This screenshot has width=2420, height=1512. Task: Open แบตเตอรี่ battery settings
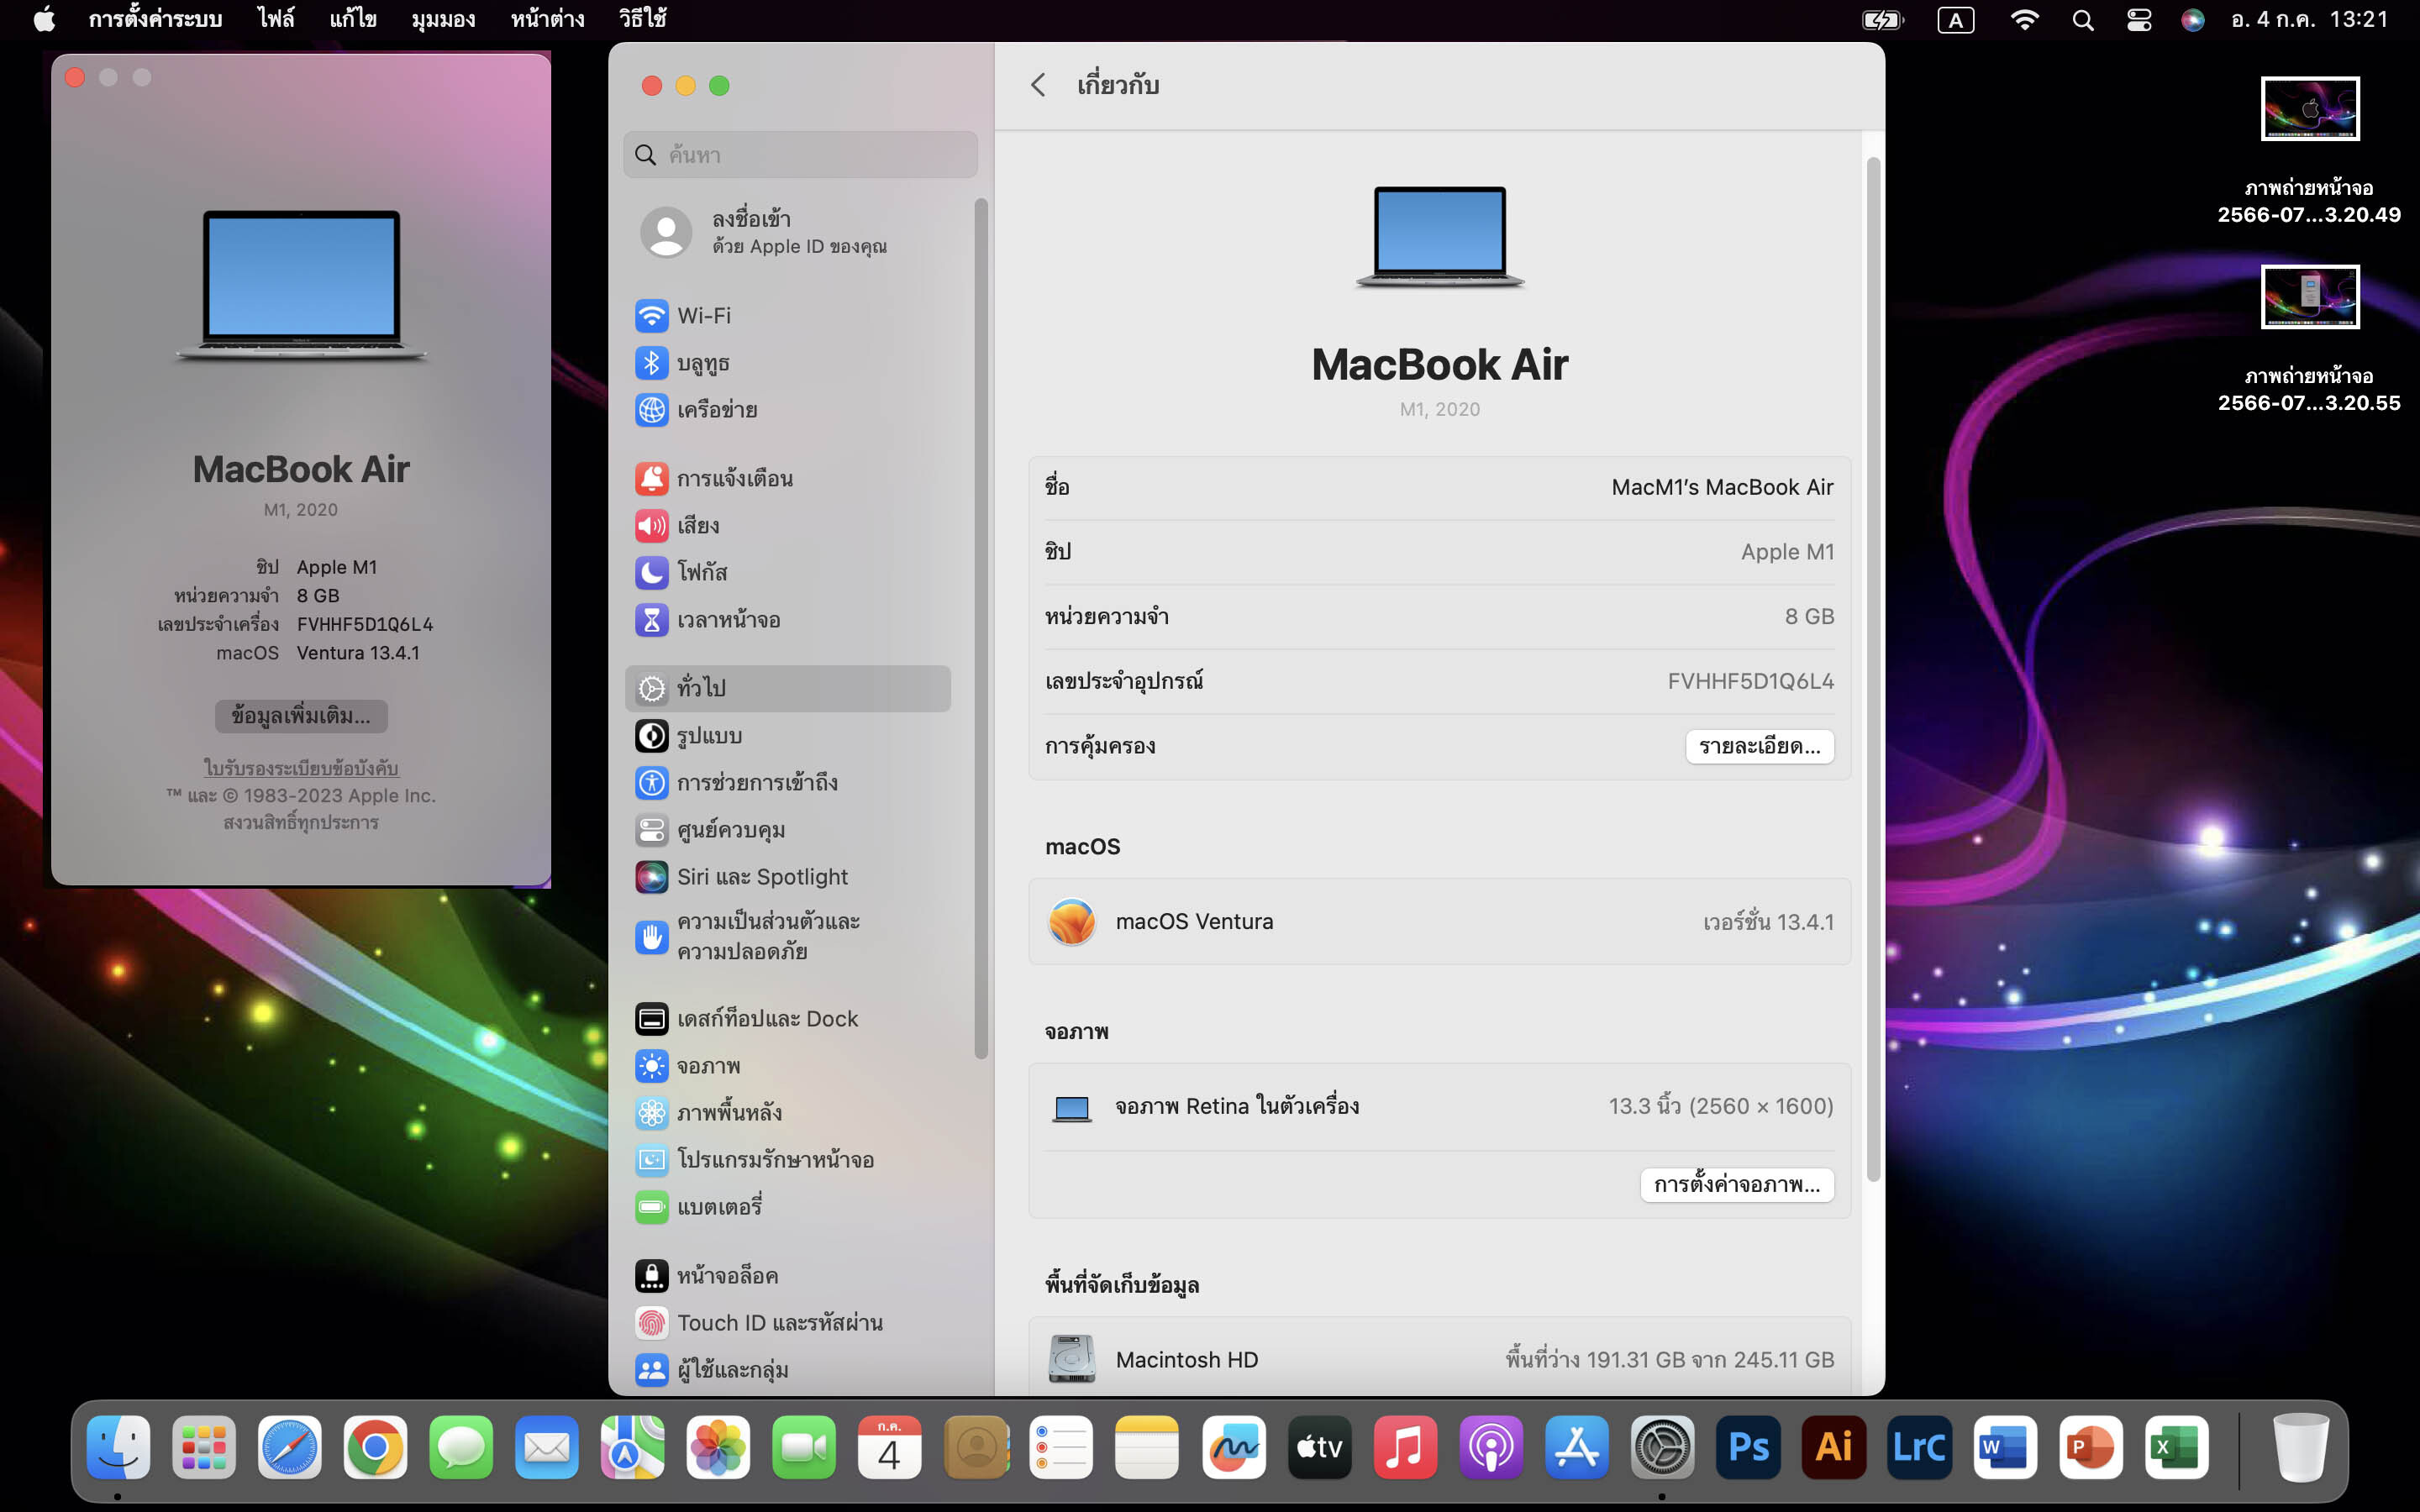[x=788, y=1207]
